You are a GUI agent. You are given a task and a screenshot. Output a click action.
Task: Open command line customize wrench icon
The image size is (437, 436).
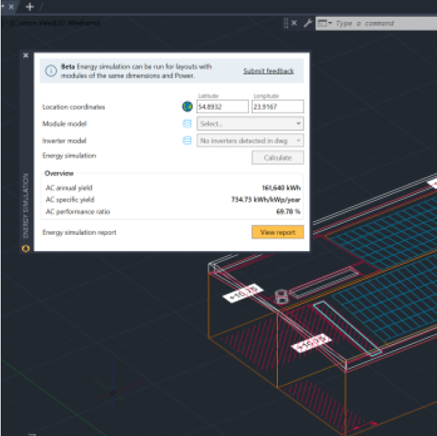308,23
